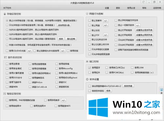Enable the 禁止QQ传送文件 checkbox

click(x=90, y=40)
